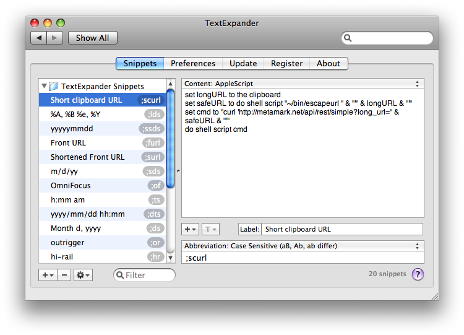Click the ;scurl abbreviation badge
Viewport: 464px width, 335px height.
(151, 100)
